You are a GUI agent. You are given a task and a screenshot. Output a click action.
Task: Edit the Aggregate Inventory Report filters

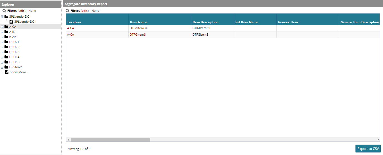(x=85, y=11)
